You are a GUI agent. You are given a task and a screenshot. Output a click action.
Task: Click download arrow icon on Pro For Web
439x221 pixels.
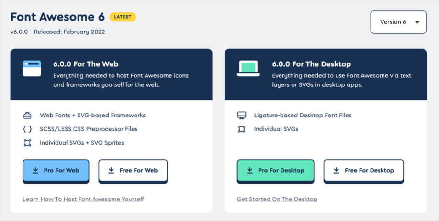[x=35, y=170]
